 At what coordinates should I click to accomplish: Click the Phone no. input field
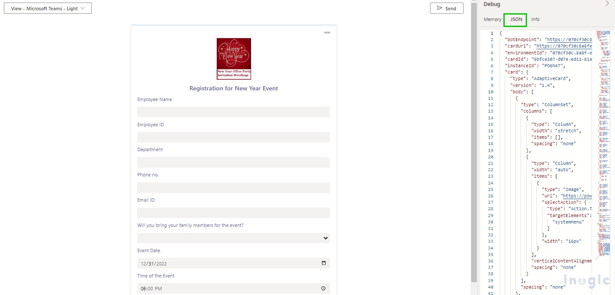tap(233, 188)
